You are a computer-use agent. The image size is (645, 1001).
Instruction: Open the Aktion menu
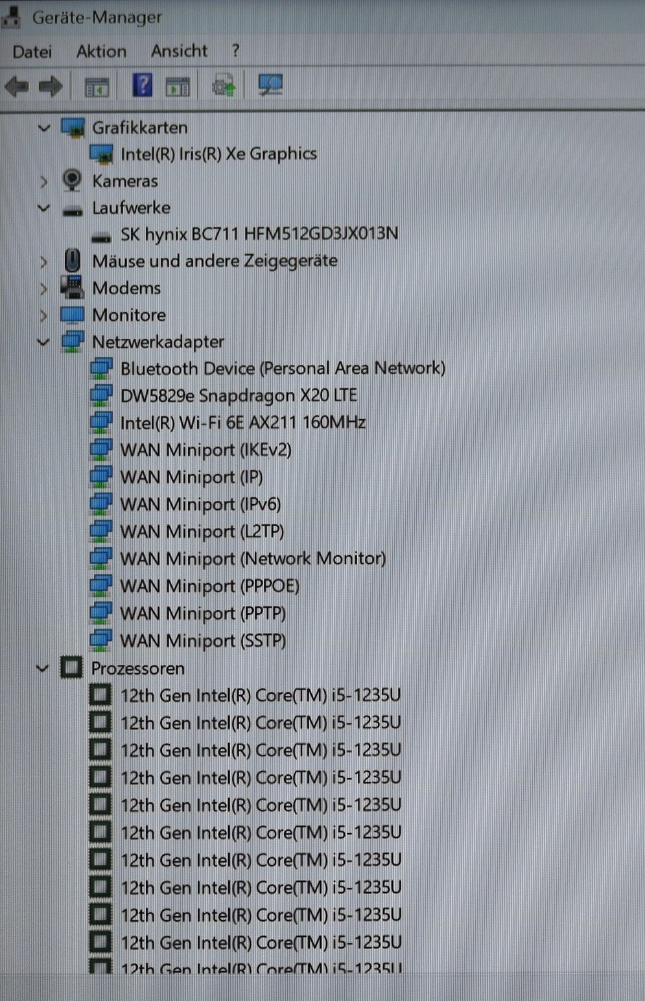click(x=100, y=51)
